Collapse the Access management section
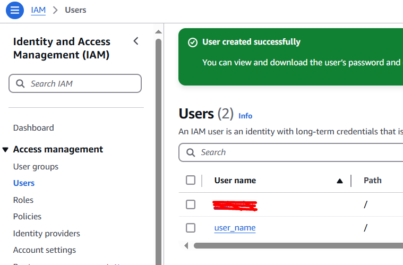Viewport: 403px width, 265px height. 6,150
